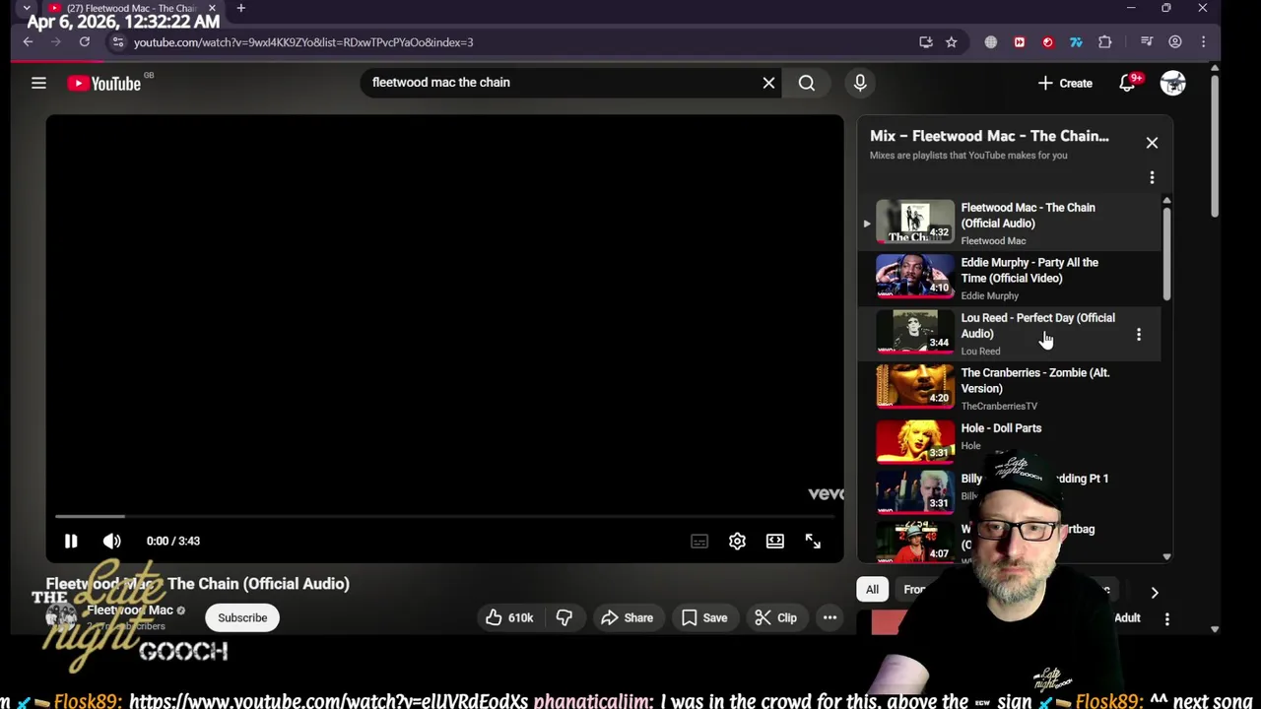
Task: Select the All filter chip
Action: pyautogui.click(x=872, y=590)
